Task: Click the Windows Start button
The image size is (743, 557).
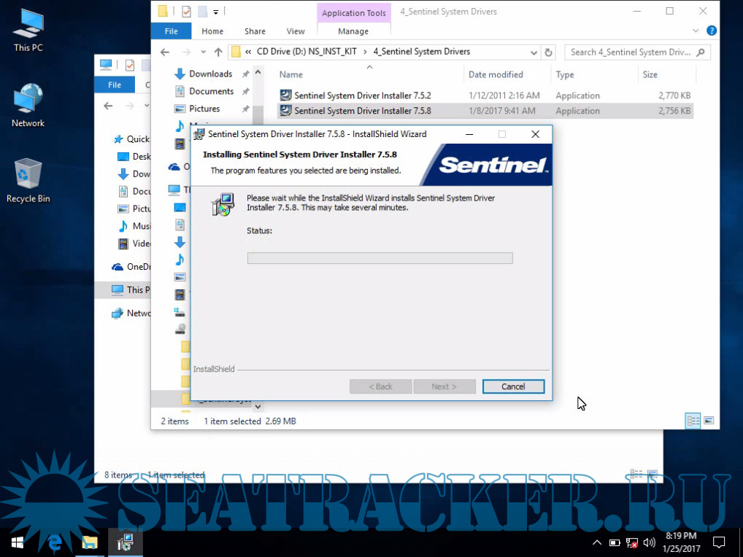Action: click(18, 542)
